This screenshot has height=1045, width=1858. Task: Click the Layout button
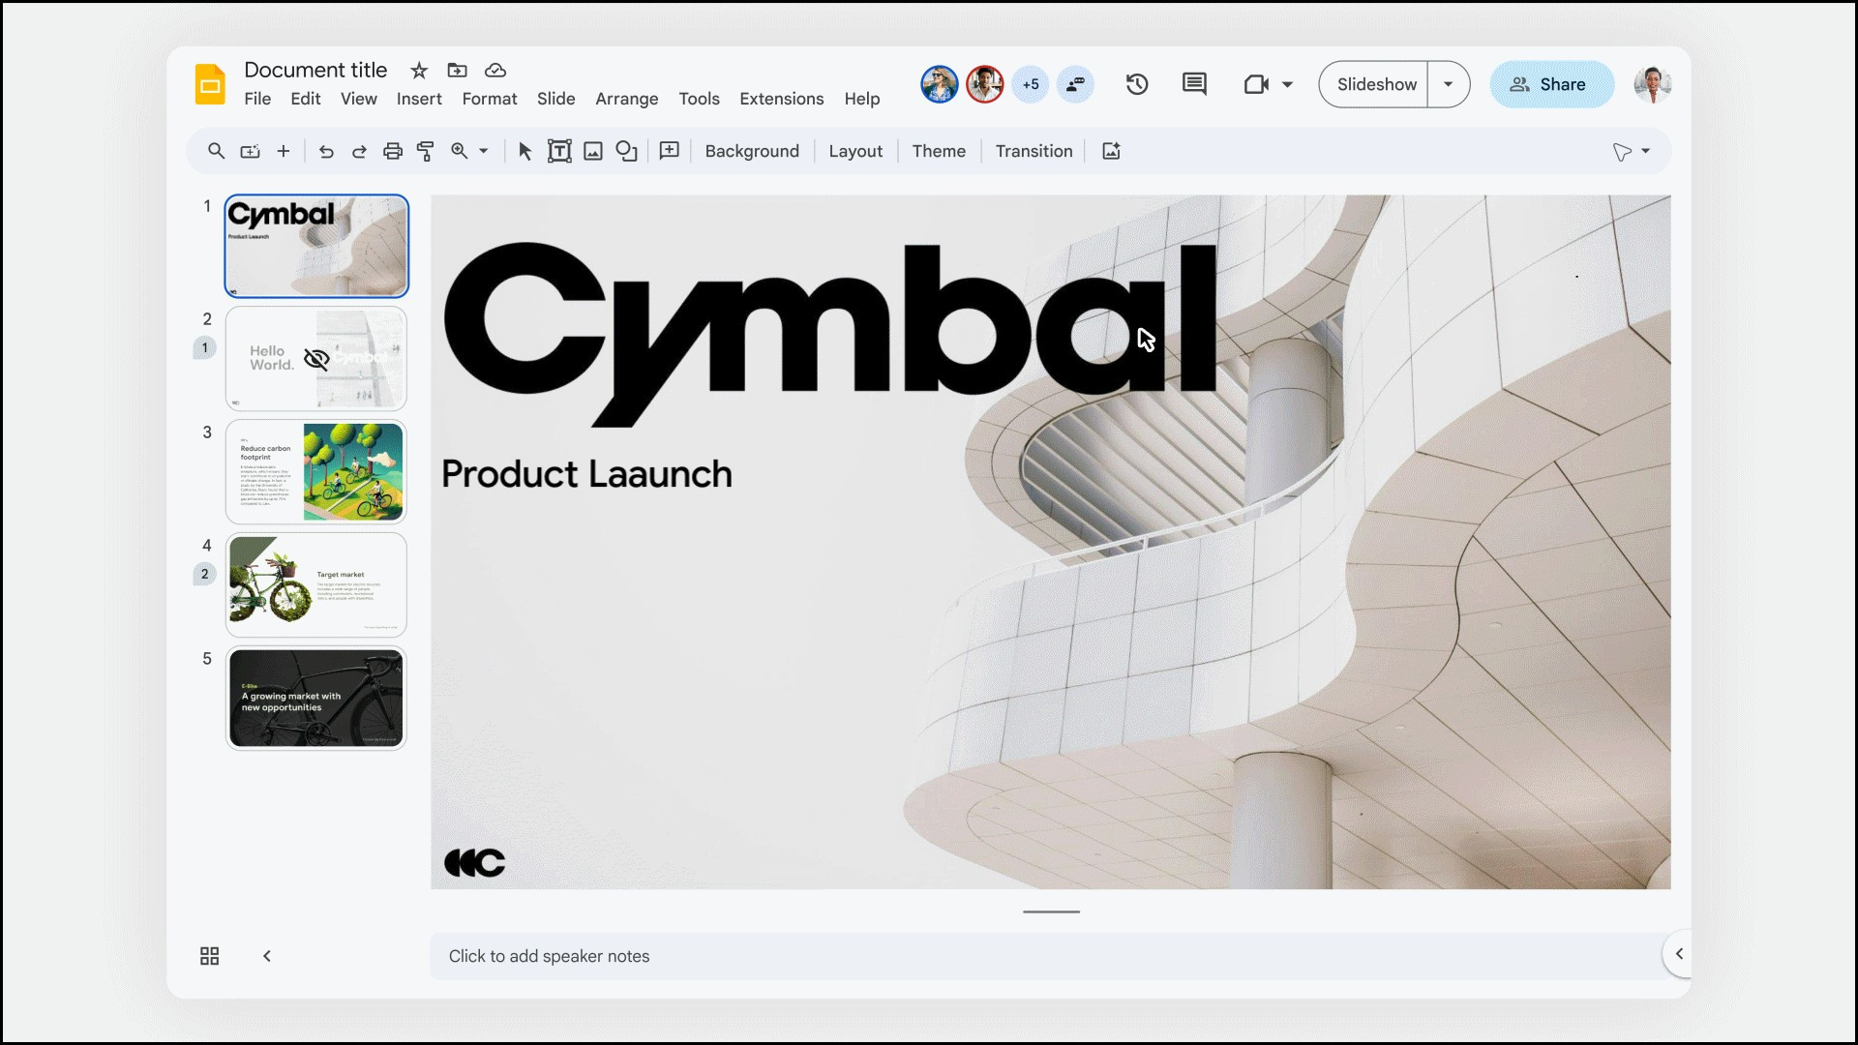[x=856, y=151]
